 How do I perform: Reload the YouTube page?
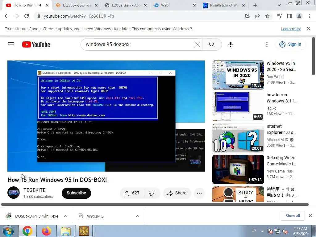(x=27, y=16)
